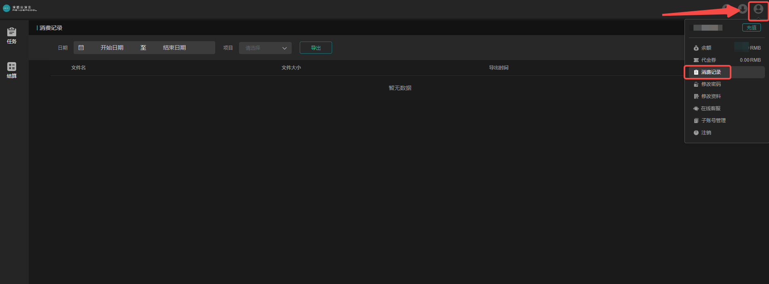Click the Rendercool logo

(x=20, y=8)
